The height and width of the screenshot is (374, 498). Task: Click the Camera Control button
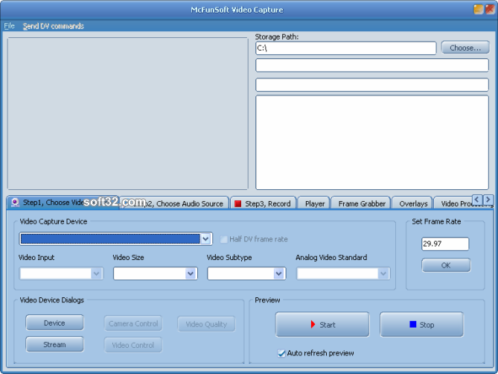[x=133, y=323]
